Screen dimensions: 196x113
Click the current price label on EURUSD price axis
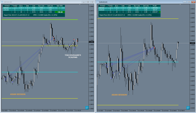tap(193, 43)
